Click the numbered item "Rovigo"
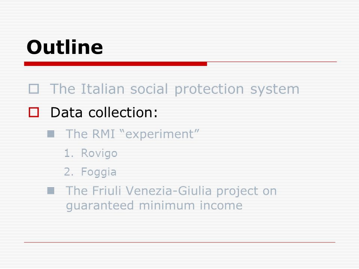The image size is (359, 269). [99, 153]
